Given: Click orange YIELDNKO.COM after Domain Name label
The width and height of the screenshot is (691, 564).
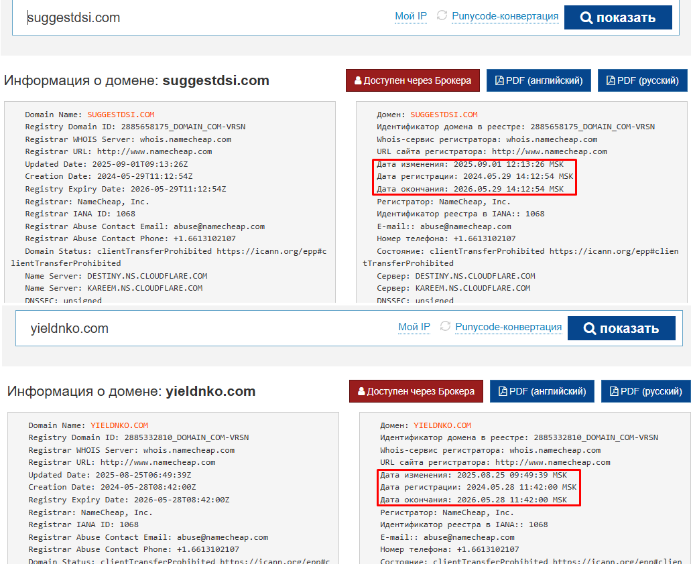Looking at the screenshot, I should (x=119, y=425).
